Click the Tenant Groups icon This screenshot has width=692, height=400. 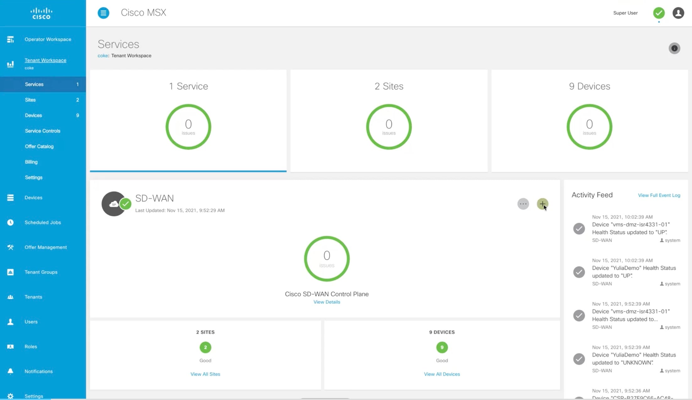(x=10, y=272)
